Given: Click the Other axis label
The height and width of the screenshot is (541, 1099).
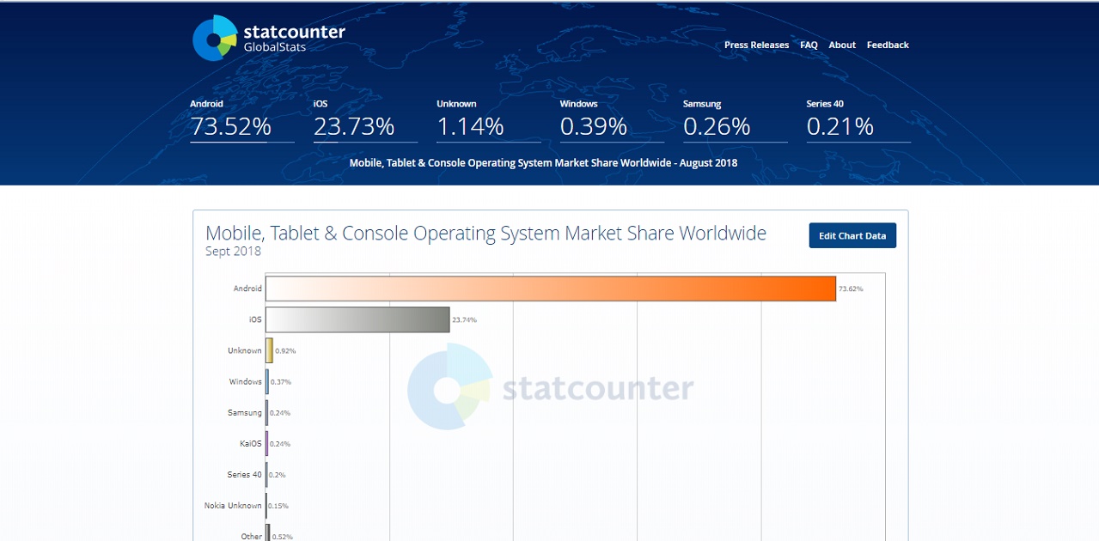Looking at the screenshot, I should (x=252, y=536).
